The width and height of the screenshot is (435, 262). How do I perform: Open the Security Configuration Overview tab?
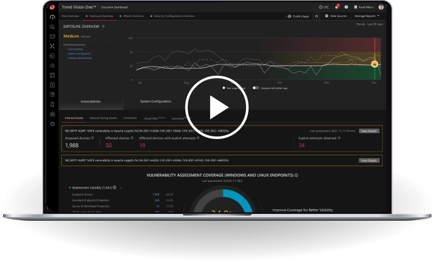173,16
